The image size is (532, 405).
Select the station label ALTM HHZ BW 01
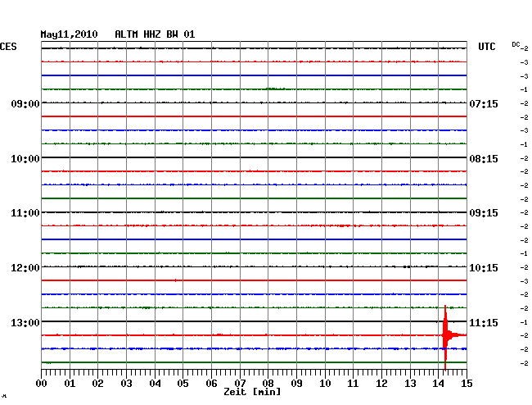pyautogui.click(x=155, y=34)
